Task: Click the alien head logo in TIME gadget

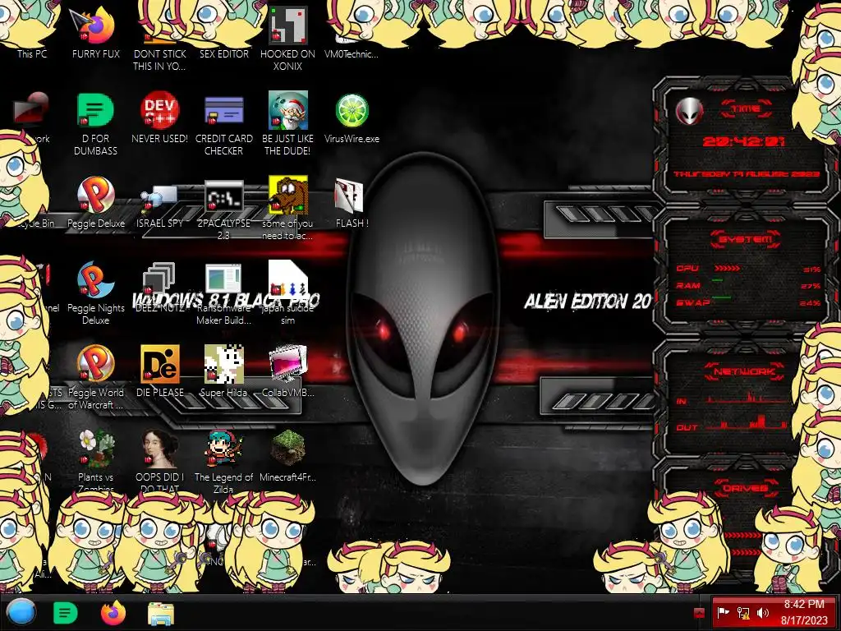Action: [x=689, y=111]
